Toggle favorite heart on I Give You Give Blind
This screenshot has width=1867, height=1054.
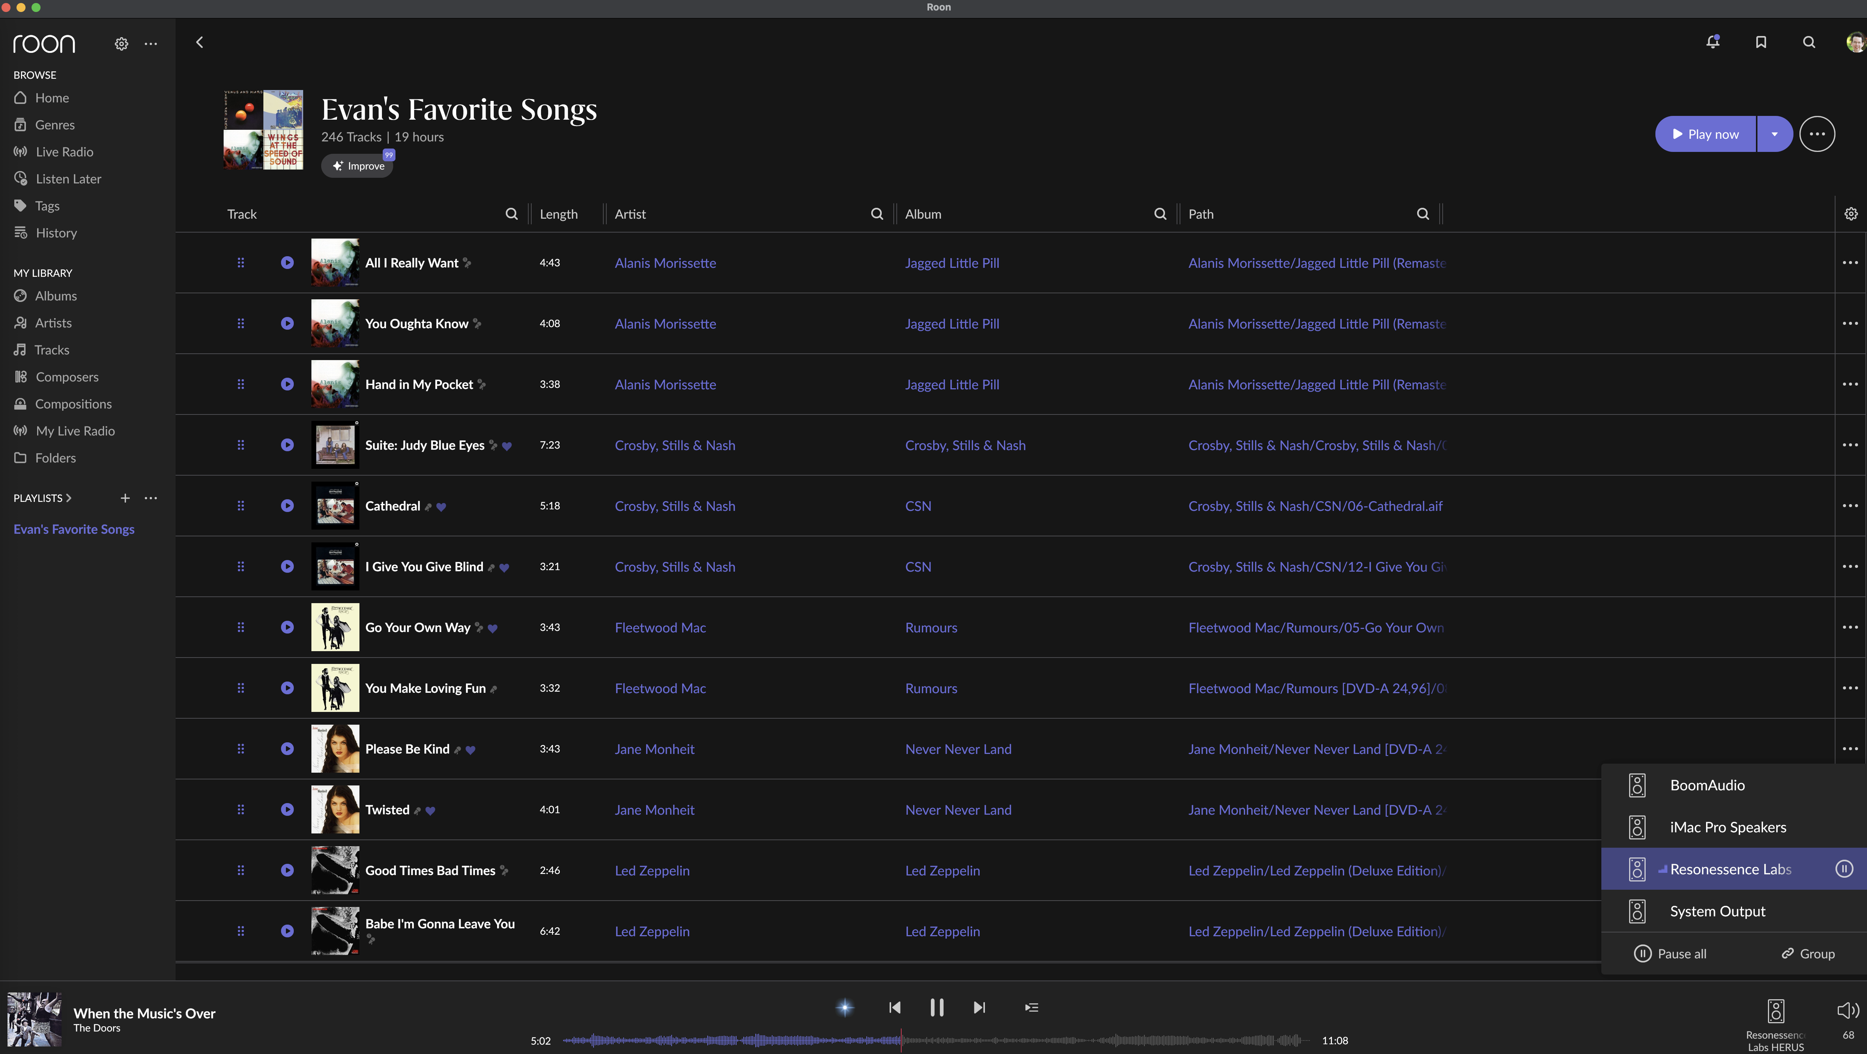coord(504,568)
